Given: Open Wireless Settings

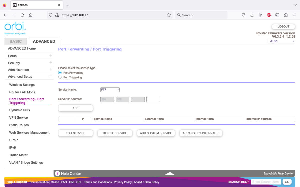Looking at the screenshot, I should pos(22,85).
